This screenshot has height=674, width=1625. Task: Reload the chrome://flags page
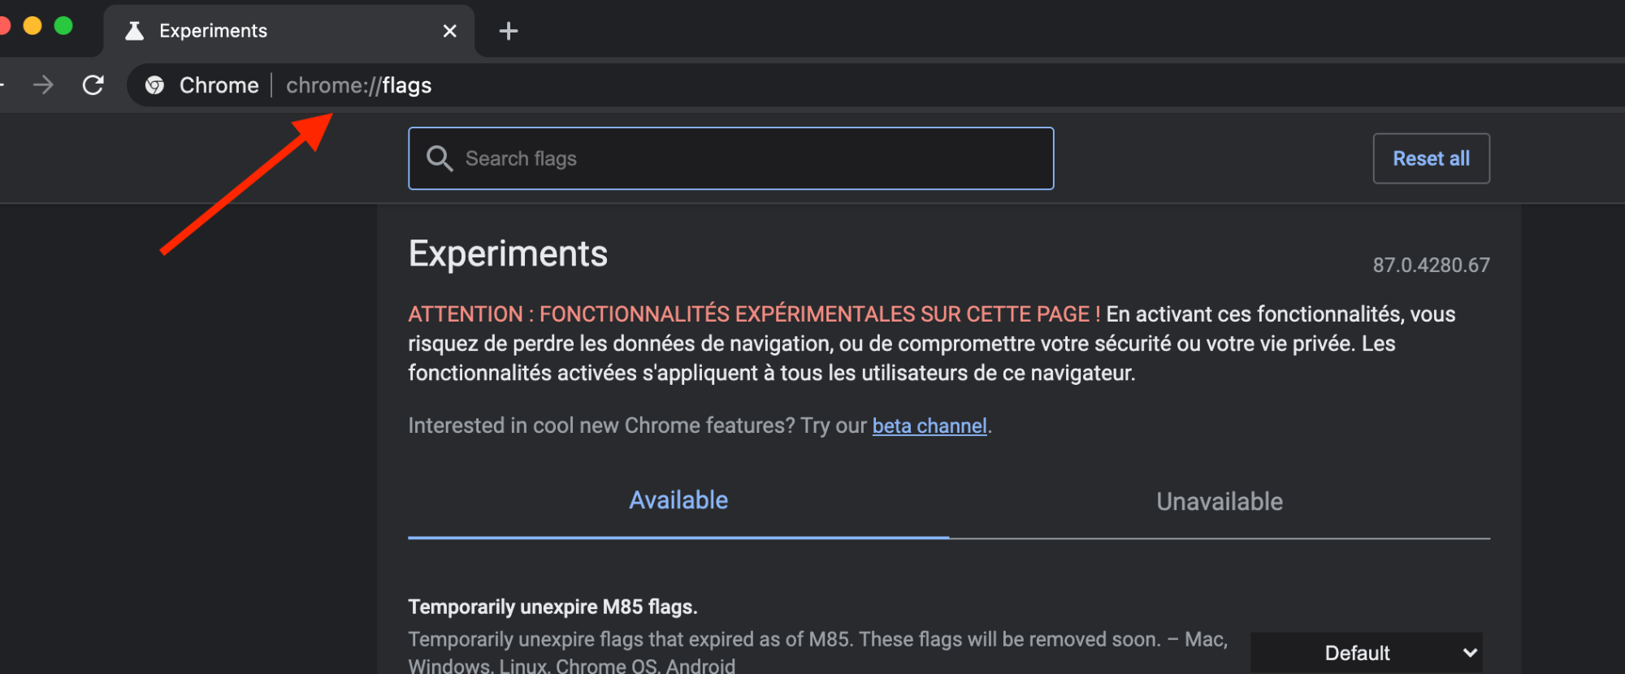pos(93,84)
